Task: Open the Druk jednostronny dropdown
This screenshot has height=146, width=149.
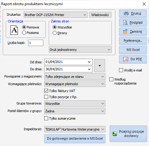Action: tap(80, 50)
